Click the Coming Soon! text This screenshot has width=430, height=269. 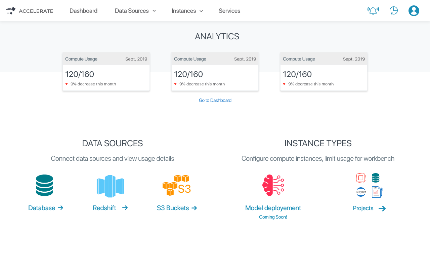click(273, 217)
